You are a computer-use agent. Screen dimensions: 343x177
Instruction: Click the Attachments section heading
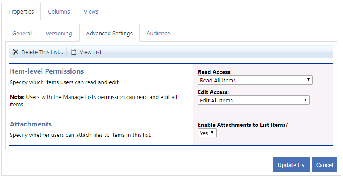tap(31, 124)
